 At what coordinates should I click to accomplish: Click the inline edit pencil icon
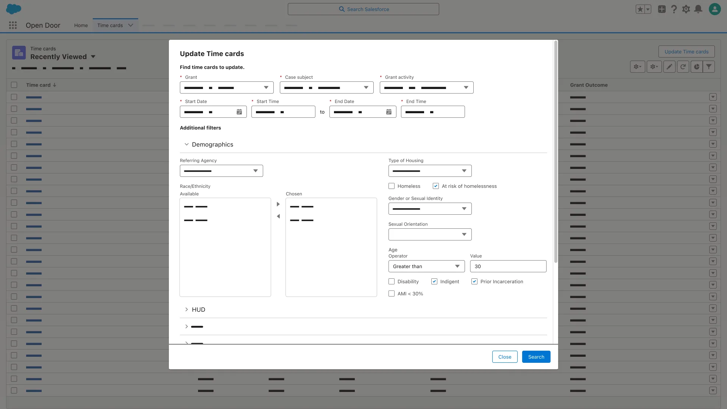(669, 67)
